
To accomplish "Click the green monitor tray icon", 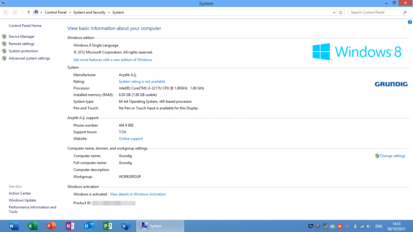I will click(325, 226).
